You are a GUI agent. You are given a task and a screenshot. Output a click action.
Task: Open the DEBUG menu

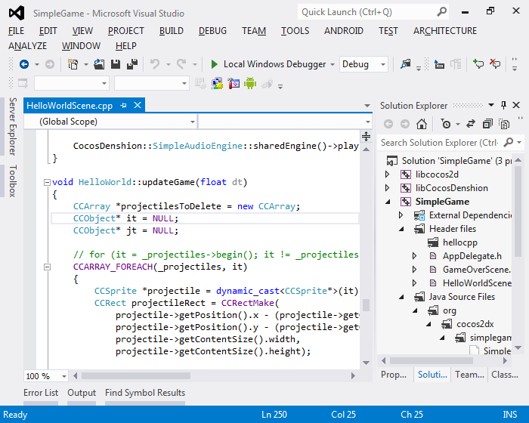(x=212, y=31)
